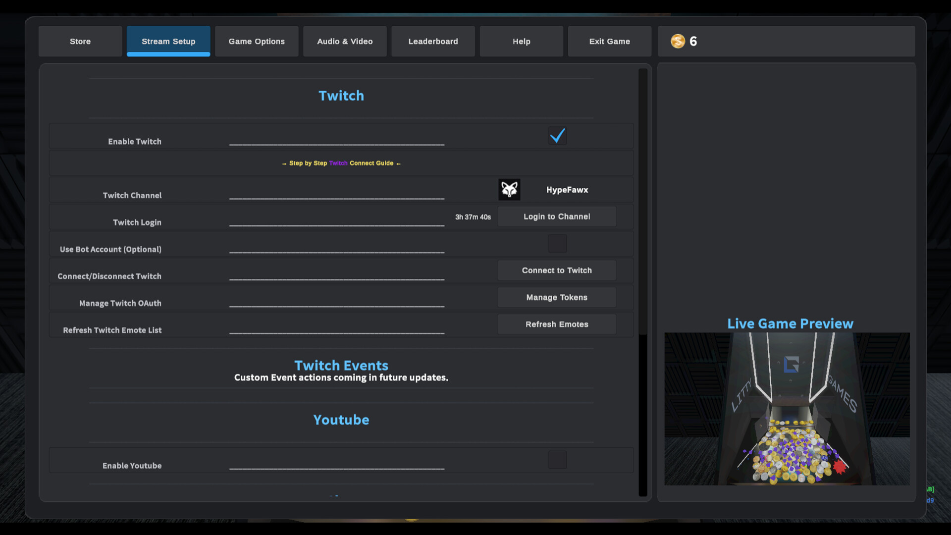Open the Audio & Video tab
951x535 pixels.
(345, 41)
